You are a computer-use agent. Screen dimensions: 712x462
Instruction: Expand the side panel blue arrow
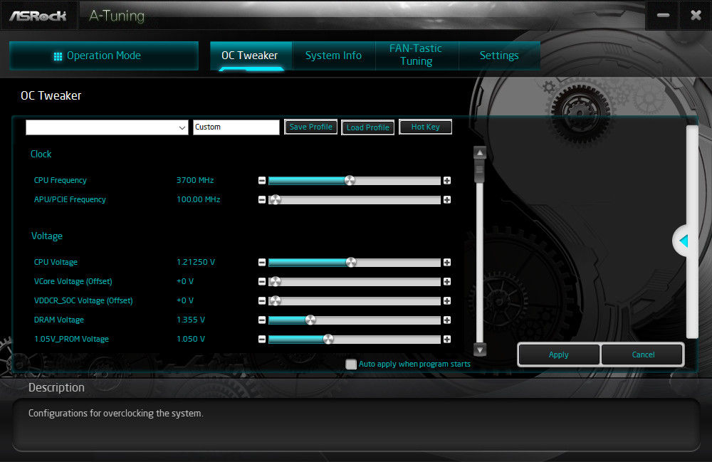[684, 241]
